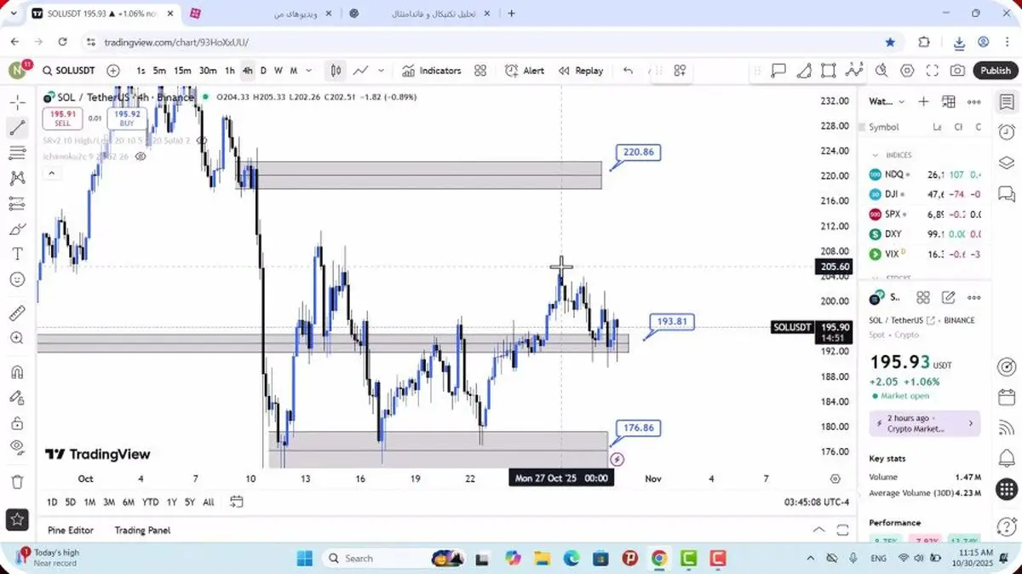1022x574 pixels.
Task: Open the Pine Editor tab
Action: click(x=71, y=530)
